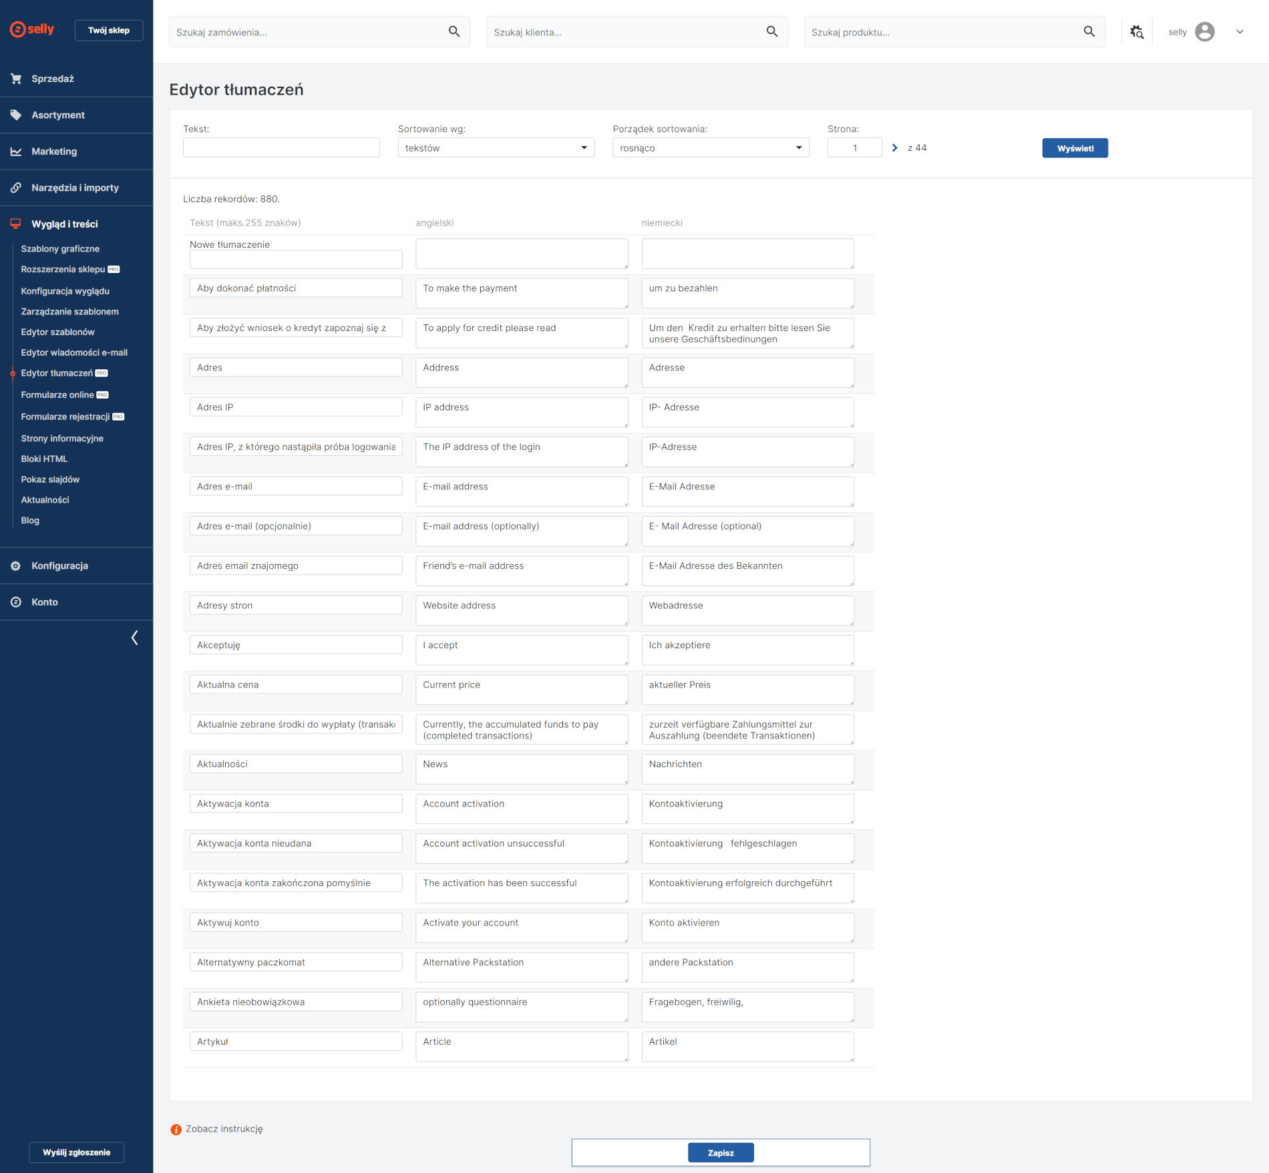Edit English translation 'Article'
Image resolution: width=1269 pixels, height=1173 pixels.
522,1047
